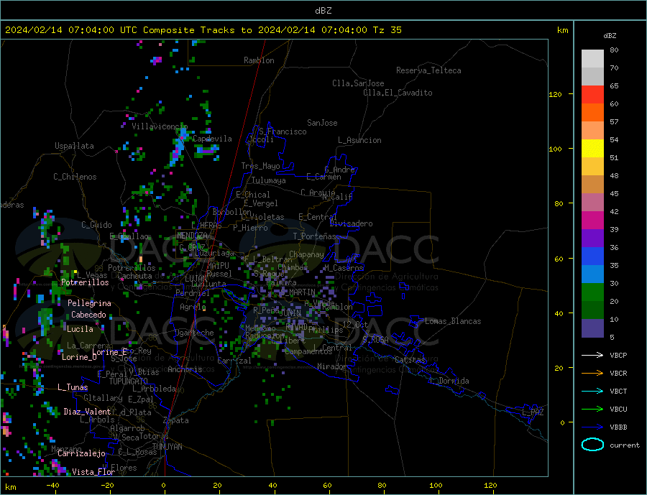This screenshot has width=647, height=495.
Task: Click the 'Tz 35' text in header
Action: coord(387,30)
